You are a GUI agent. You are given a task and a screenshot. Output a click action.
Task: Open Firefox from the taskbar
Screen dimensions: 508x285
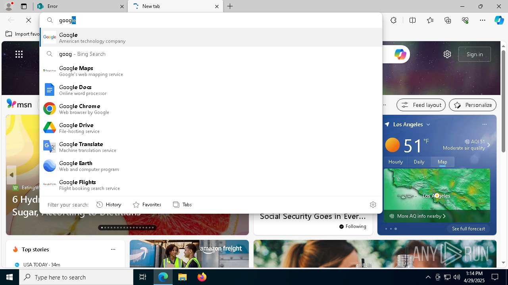point(202,277)
